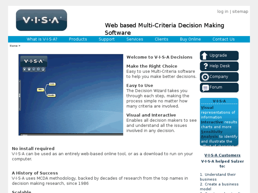Click the 'Welcome to V·I·S·A Decisions' heading
Viewport: 258px width, 193px height.
[159, 57]
